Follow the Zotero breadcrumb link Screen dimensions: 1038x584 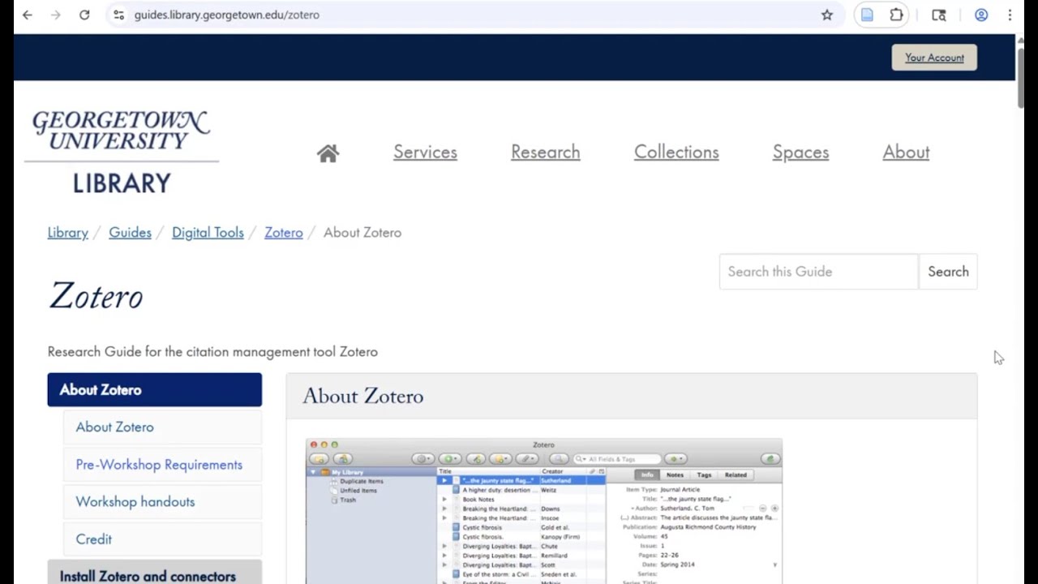[x=283, y=233]
